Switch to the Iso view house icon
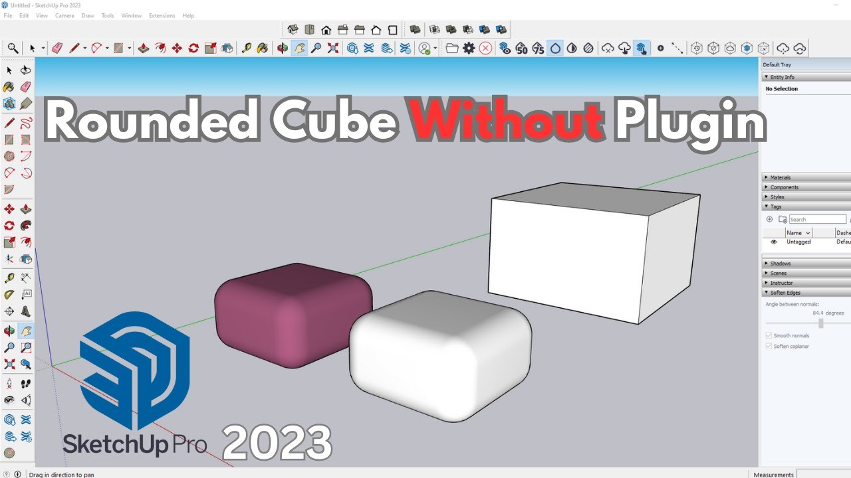 click(x=293, y=29)
